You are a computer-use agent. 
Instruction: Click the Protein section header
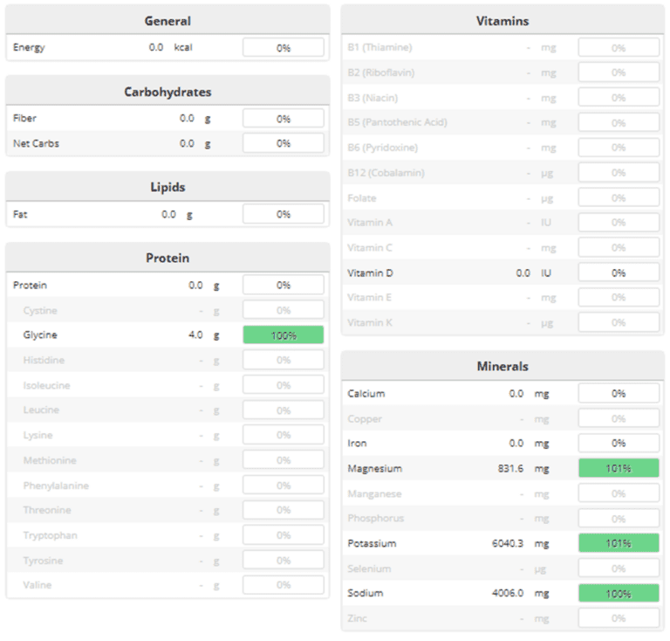pos(167,258)
